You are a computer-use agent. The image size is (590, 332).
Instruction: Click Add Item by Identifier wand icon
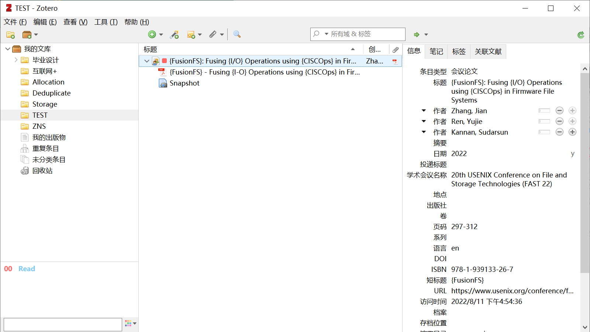(x=174, y=34)
